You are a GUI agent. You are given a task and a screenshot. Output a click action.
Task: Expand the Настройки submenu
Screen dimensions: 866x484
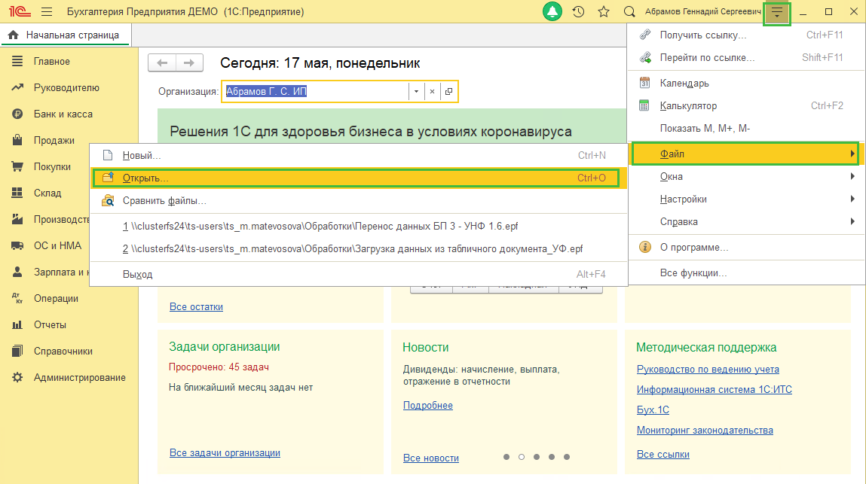[746, 199]
